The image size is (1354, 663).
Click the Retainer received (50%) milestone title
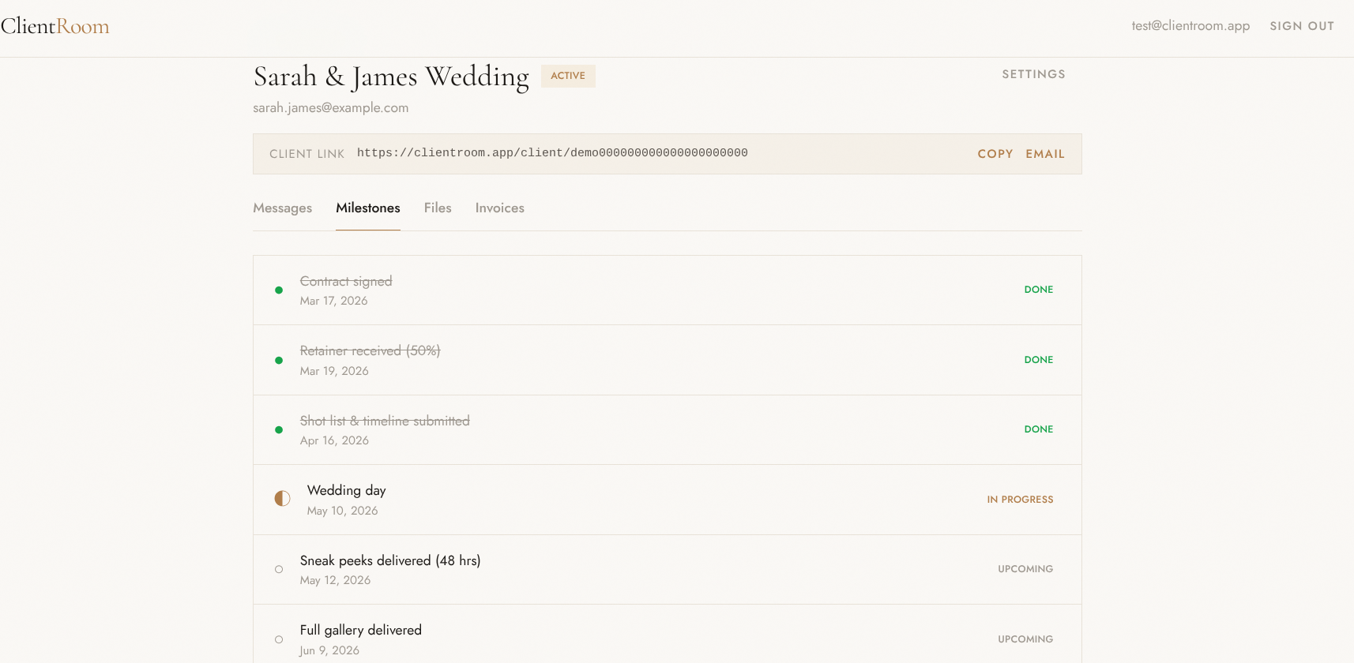coord(370,351)
